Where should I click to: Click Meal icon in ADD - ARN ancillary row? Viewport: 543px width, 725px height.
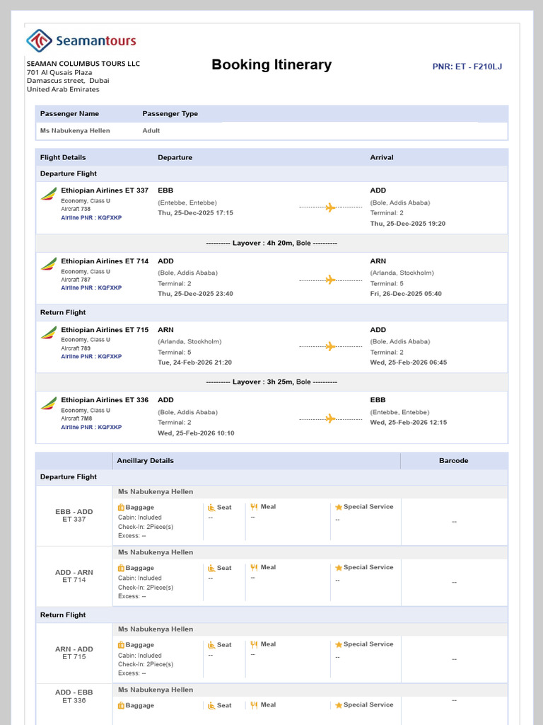pyautogui.click(x=254, y=567)
